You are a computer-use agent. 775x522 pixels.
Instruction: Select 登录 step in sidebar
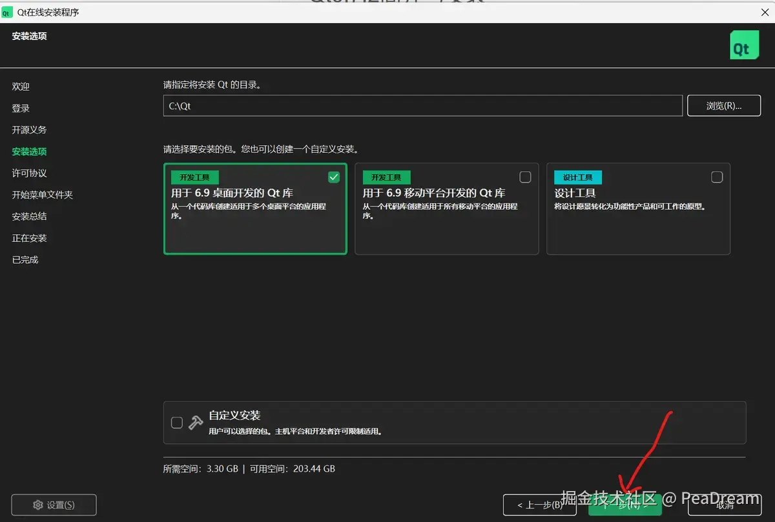(21, 108)
